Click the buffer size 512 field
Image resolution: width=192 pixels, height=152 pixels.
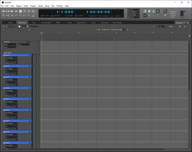click(x=136, y=12)
